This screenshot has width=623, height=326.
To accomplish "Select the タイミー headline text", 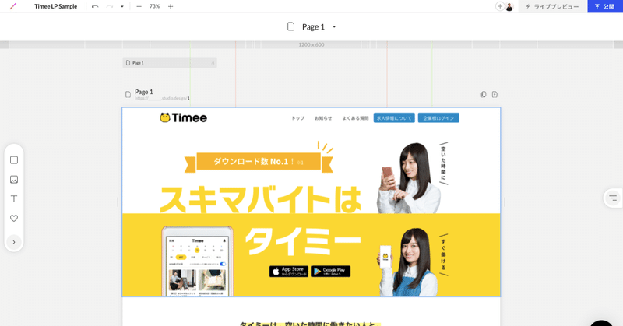I will tap(303, 241).
